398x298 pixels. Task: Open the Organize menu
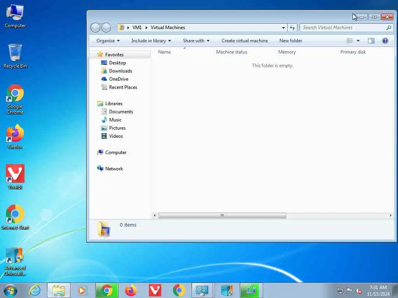point(108,41)
